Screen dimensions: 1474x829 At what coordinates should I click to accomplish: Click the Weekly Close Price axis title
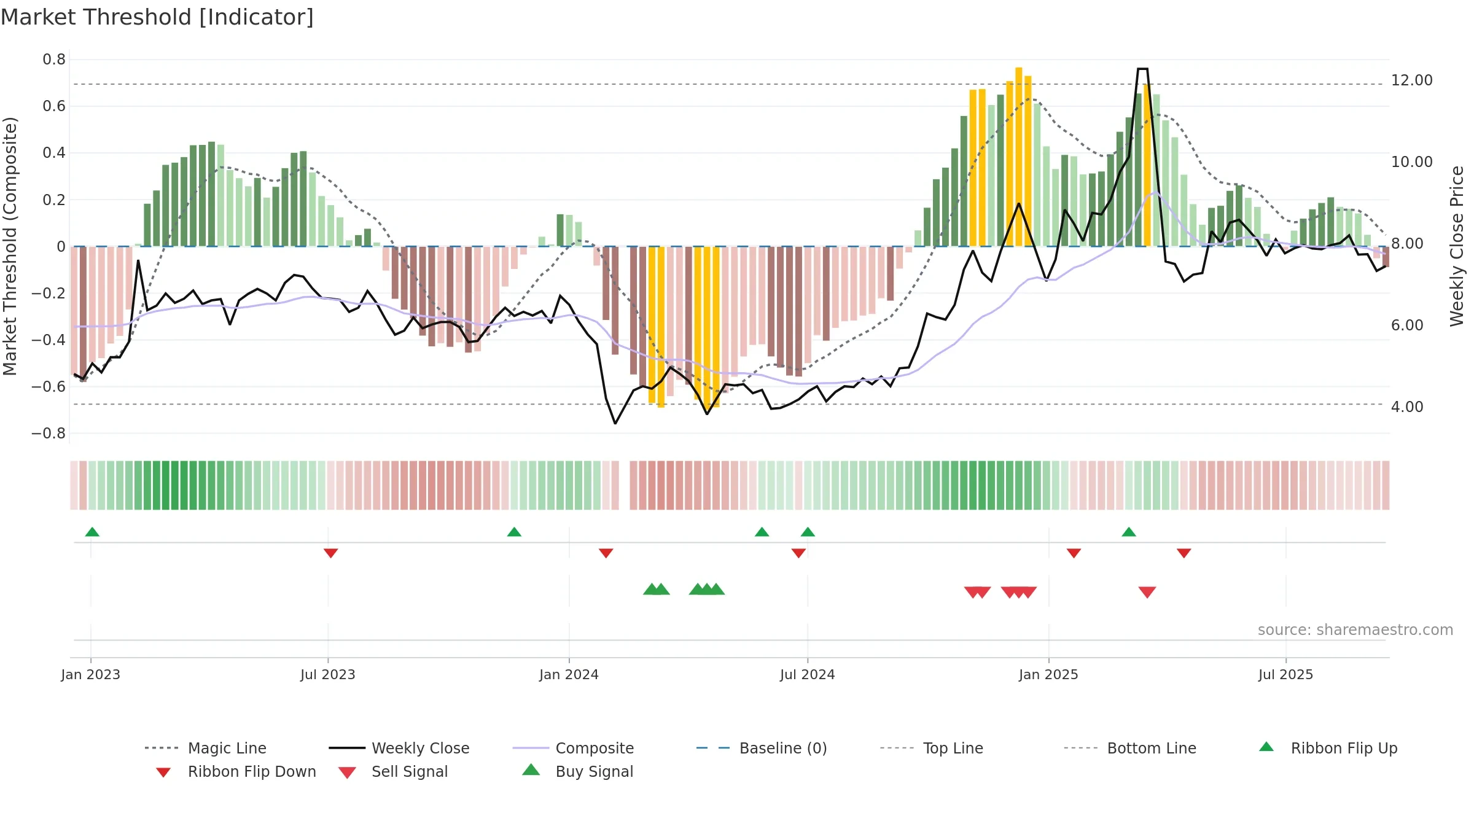[x=1457, y=246]
